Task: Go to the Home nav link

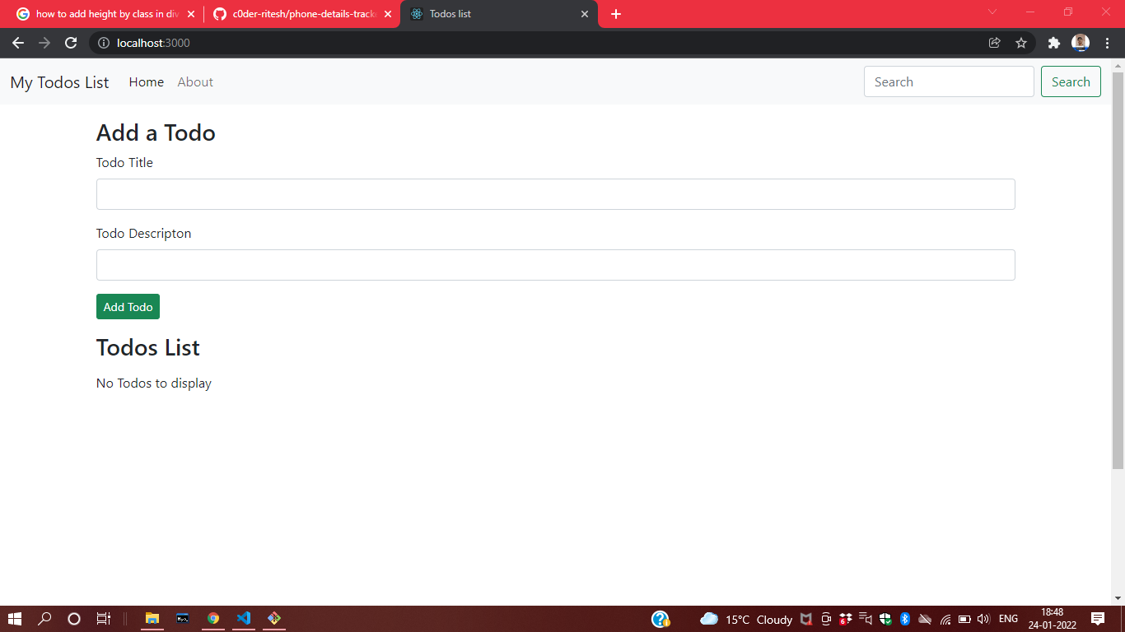Action: [x=147, y=82]
